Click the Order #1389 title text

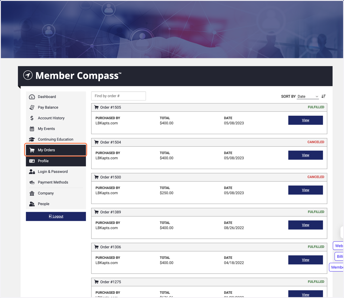[111, 212]
